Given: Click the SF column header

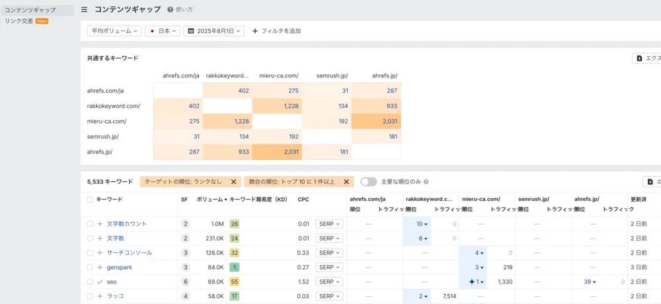Looking at the screenshot, I should coord(184,200).
